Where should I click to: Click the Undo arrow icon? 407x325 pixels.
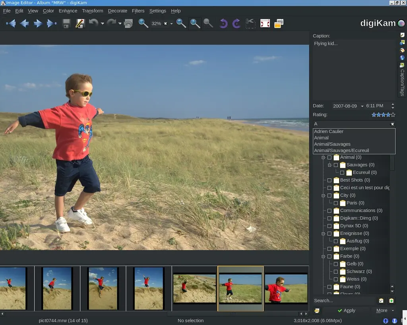pos(93,23)
